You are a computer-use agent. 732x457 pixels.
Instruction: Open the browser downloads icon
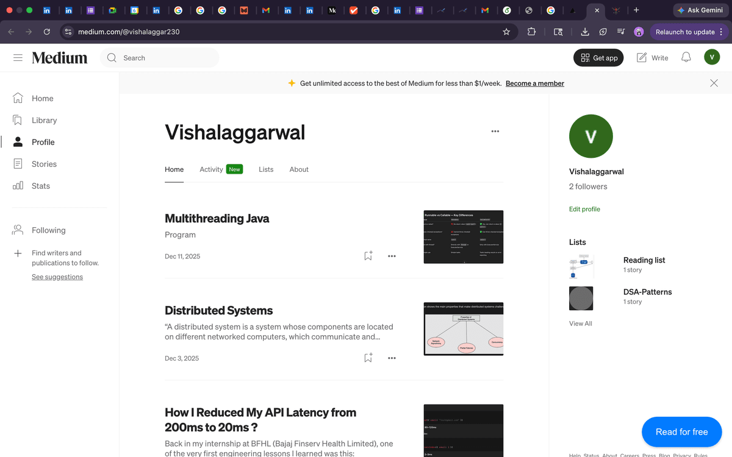point(584,32)
